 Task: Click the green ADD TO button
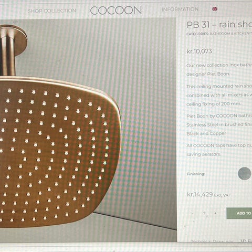point(239,213)
